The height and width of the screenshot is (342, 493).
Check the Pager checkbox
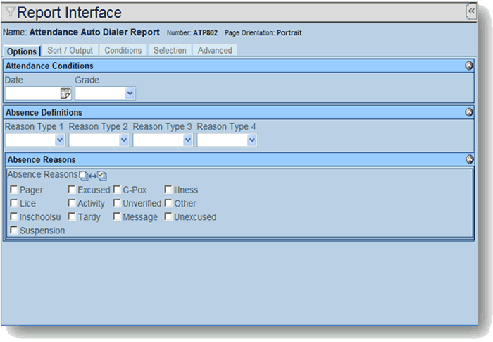14,189
